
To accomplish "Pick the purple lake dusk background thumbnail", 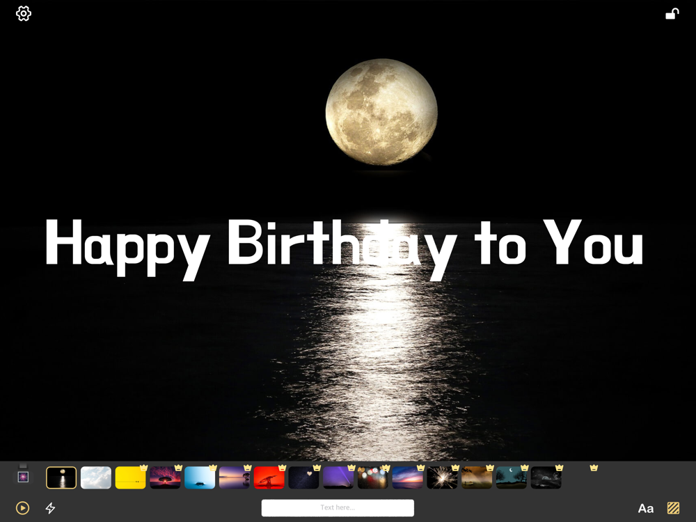I will click(235, 477).
